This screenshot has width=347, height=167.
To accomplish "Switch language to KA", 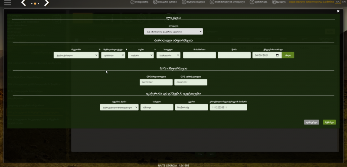I will click(338, 2).
